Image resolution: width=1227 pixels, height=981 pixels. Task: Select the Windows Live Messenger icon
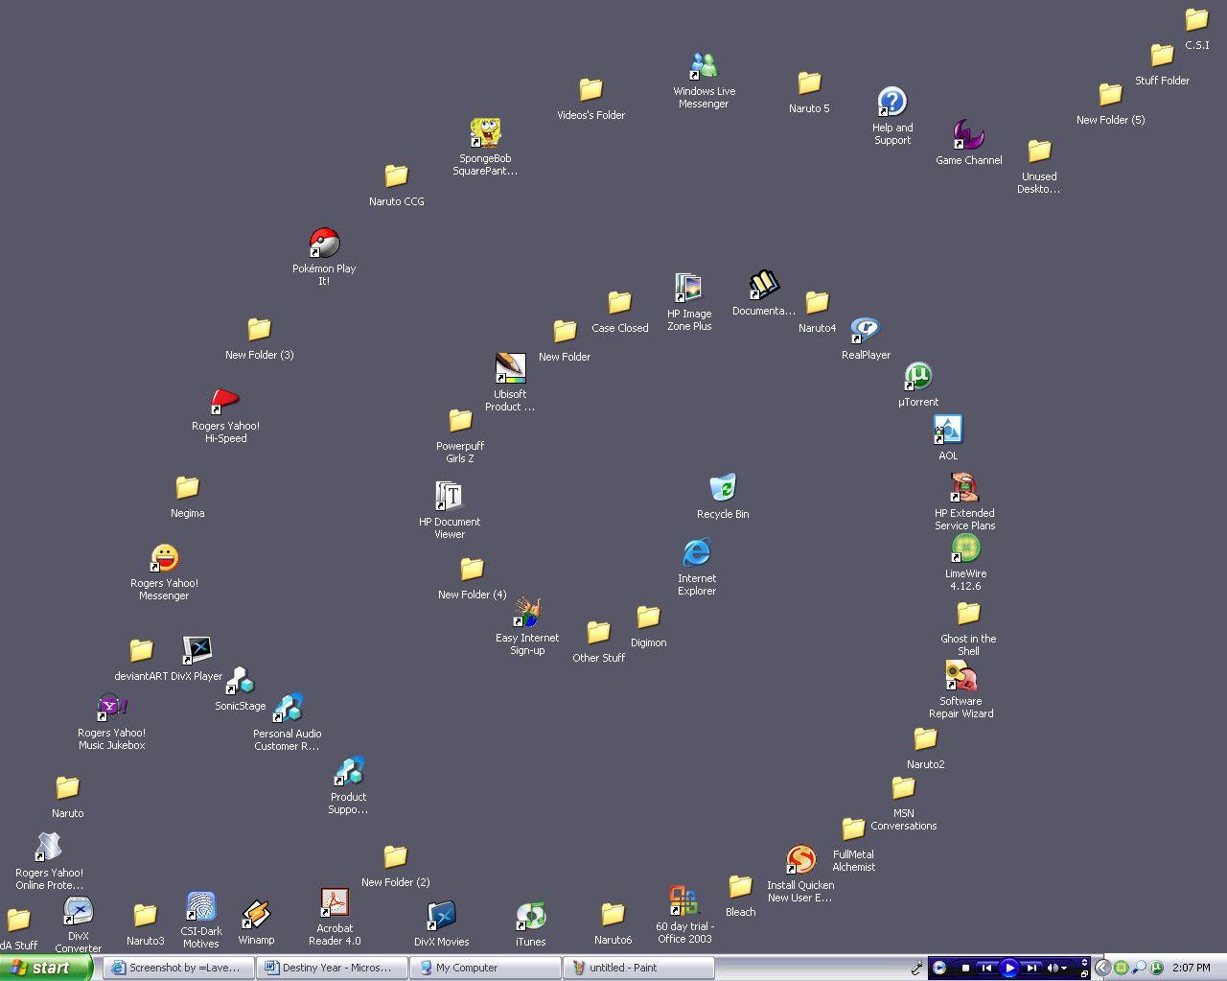coord(705,66)
